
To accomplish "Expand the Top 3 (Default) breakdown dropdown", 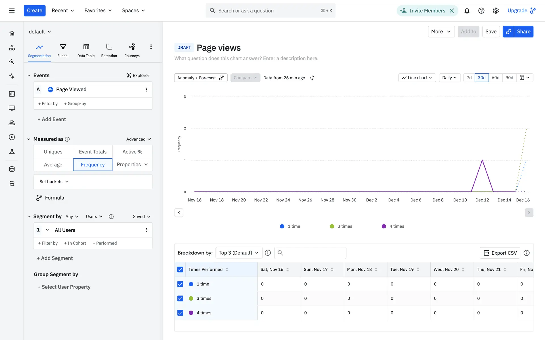I will tap(239, 253).
